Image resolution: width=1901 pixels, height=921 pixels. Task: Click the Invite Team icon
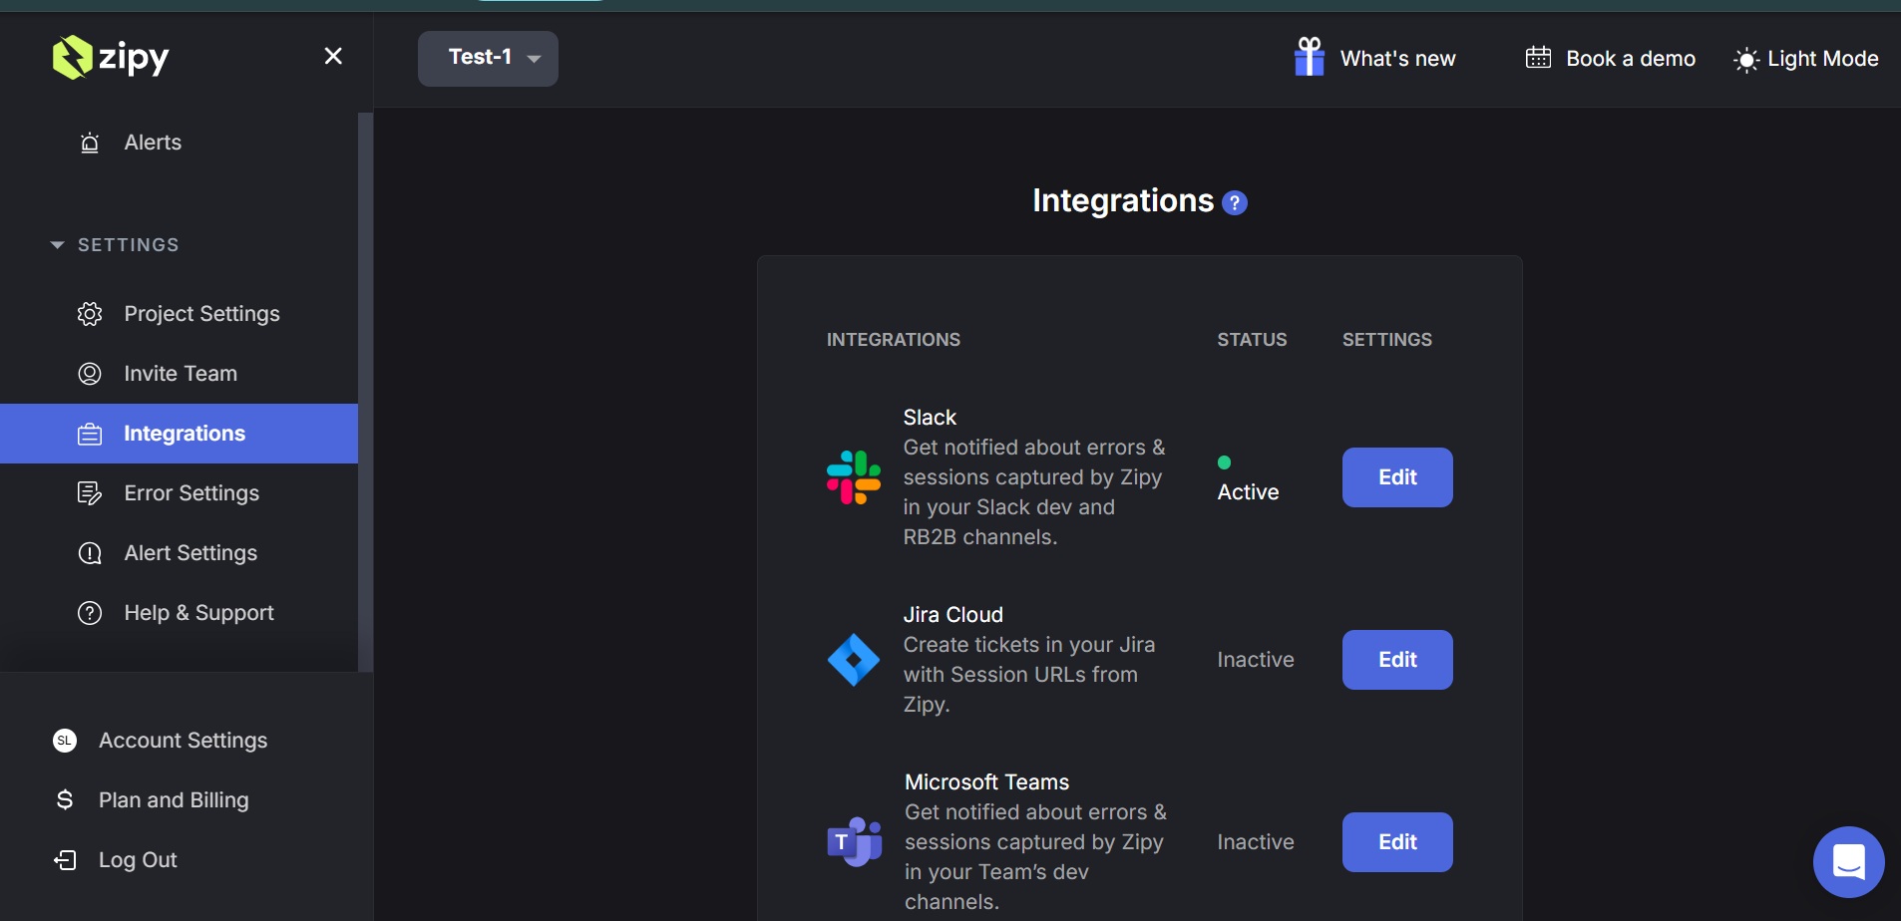pos(90,374)
